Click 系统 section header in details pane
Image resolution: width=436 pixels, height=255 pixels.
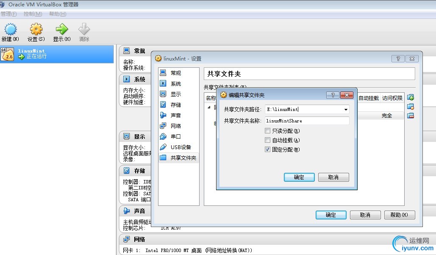tap(139, 79)
